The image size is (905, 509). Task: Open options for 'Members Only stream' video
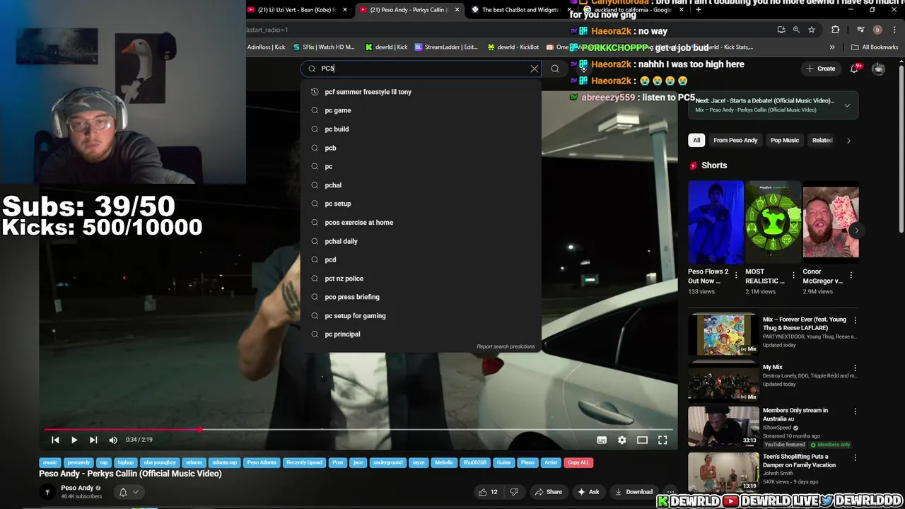pyautogui.click(x=856, y=411)
